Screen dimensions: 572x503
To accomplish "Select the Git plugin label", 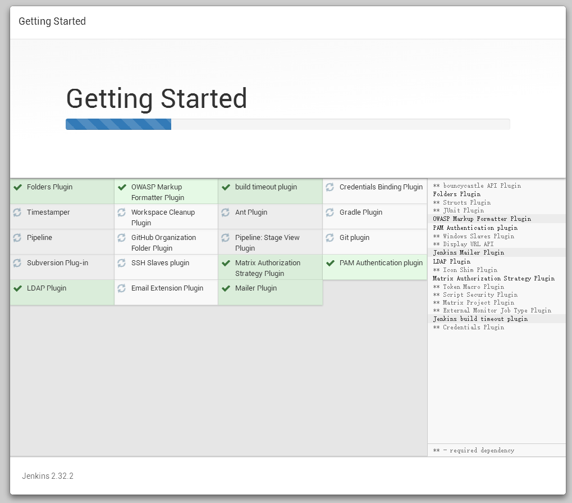I will (x=354, y=237).
